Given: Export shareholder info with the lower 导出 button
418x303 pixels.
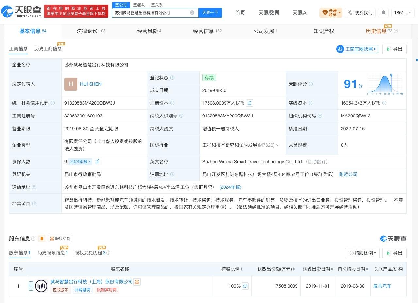Looking at the screenshot, I should pos(394,253).
